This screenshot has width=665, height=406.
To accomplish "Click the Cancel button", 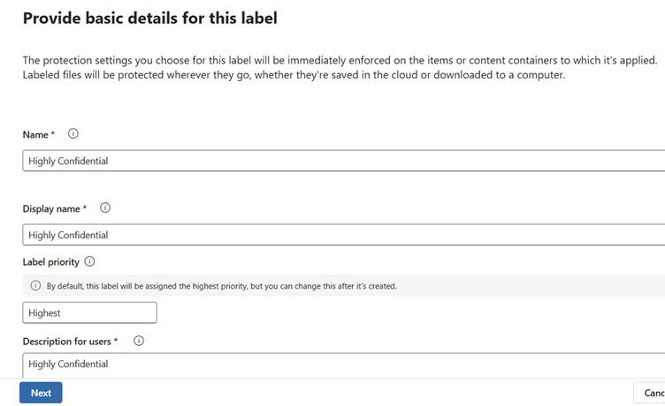I will (x=652, y=393).
